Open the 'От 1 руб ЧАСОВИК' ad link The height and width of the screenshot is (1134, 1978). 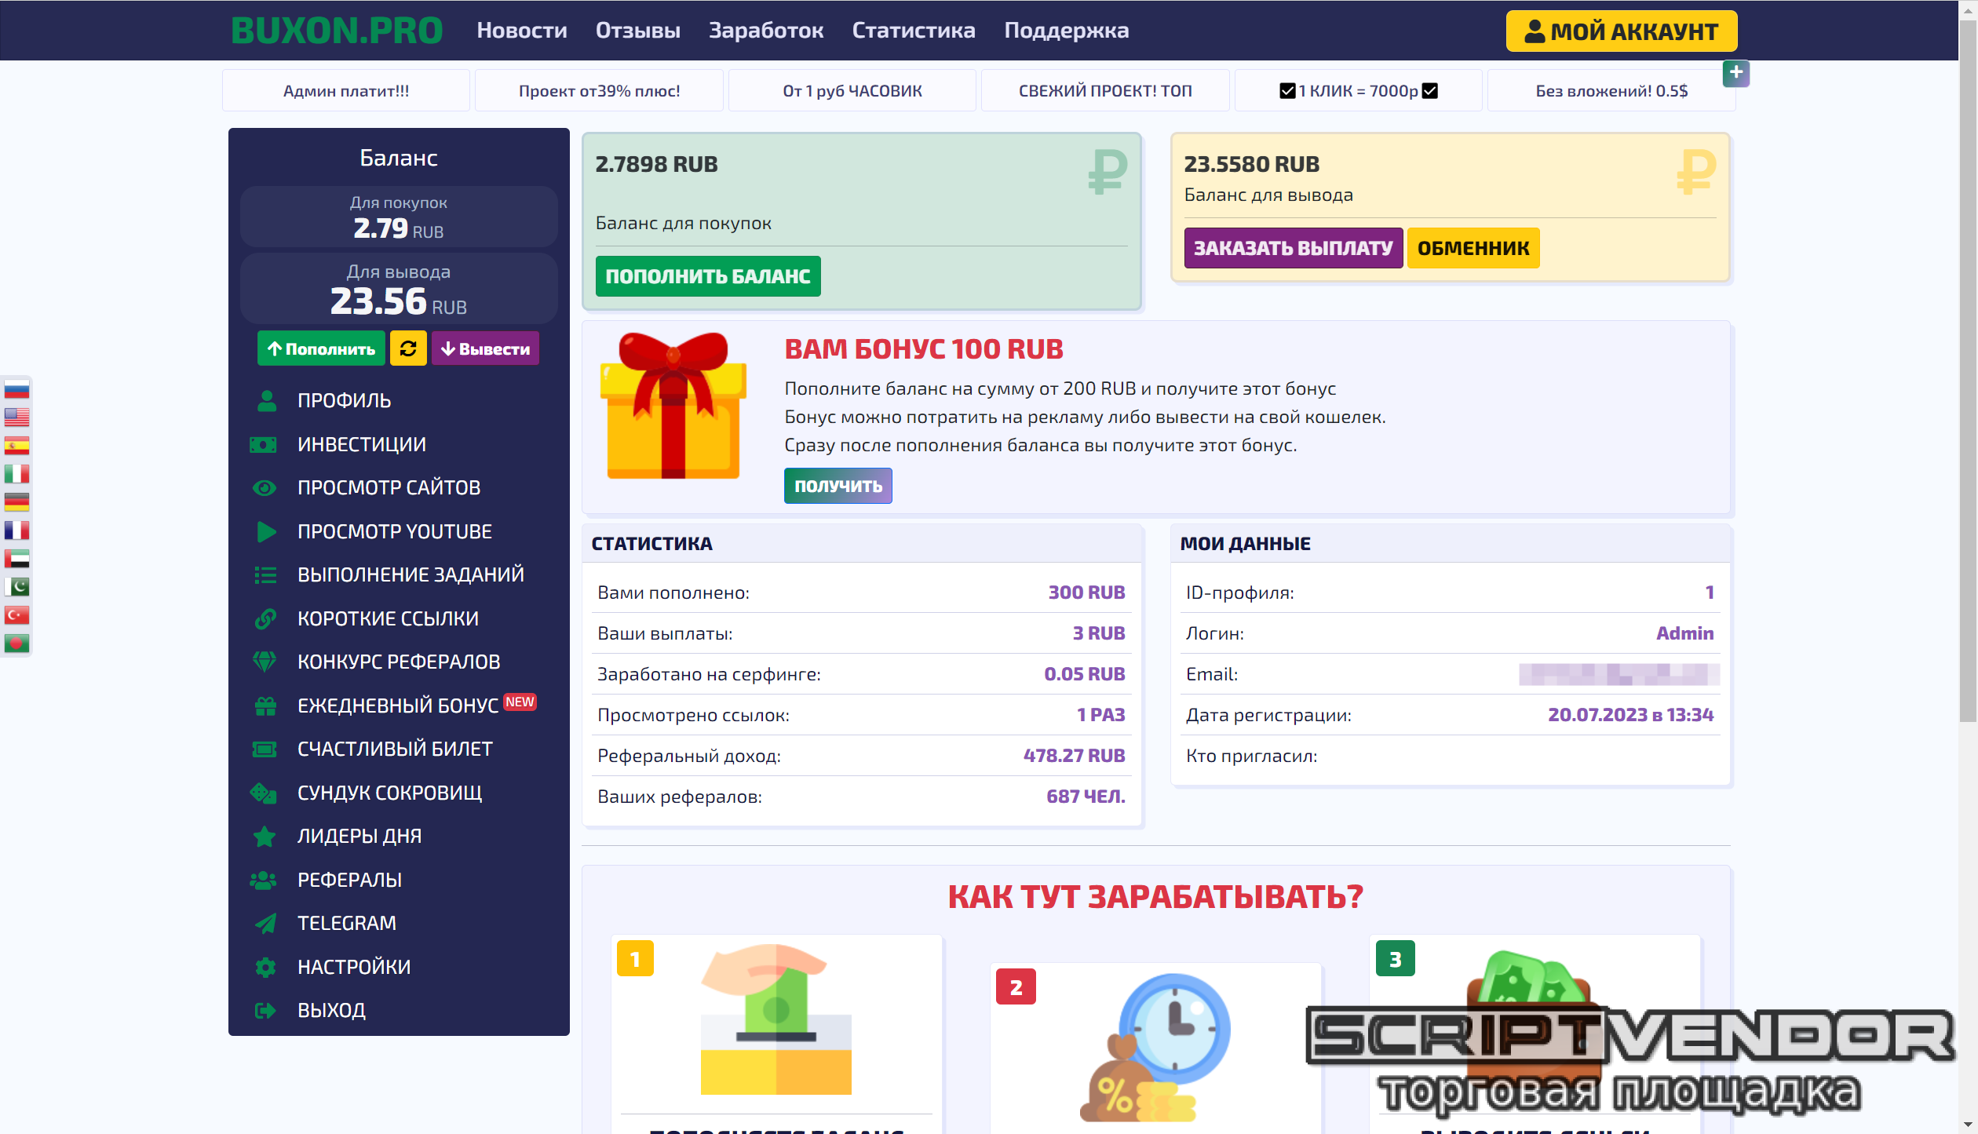[x=852, y=90]
